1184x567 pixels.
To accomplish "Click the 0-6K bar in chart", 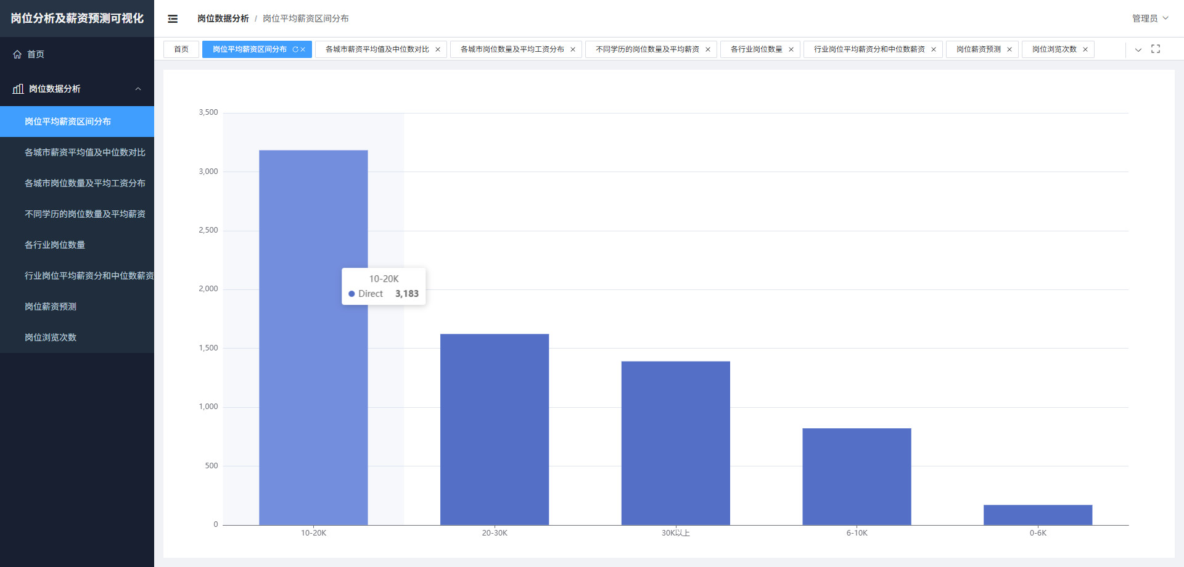I will pyautogui.click(x=1038, y=515).
